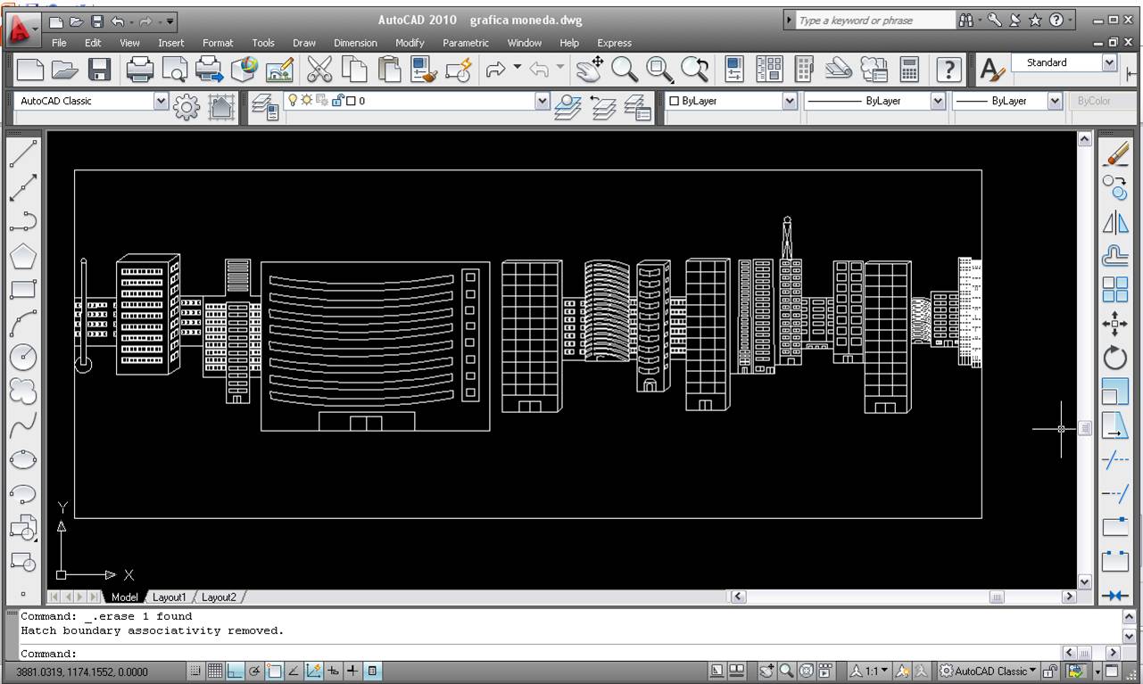The image size is (1143, 684).
Task: Open the Dimension menu
Action: coord(355,43)
